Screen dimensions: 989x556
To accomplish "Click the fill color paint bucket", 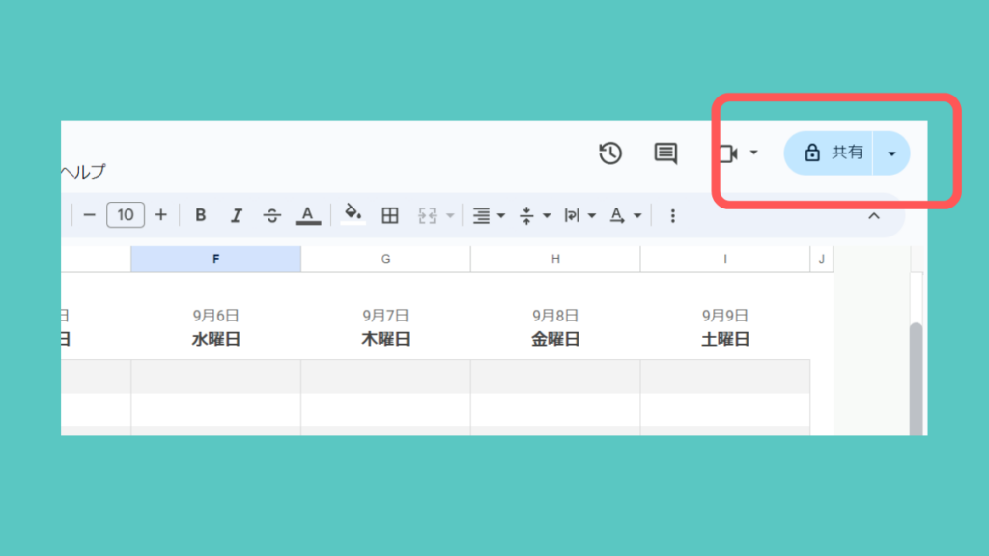I will (354, 214).
